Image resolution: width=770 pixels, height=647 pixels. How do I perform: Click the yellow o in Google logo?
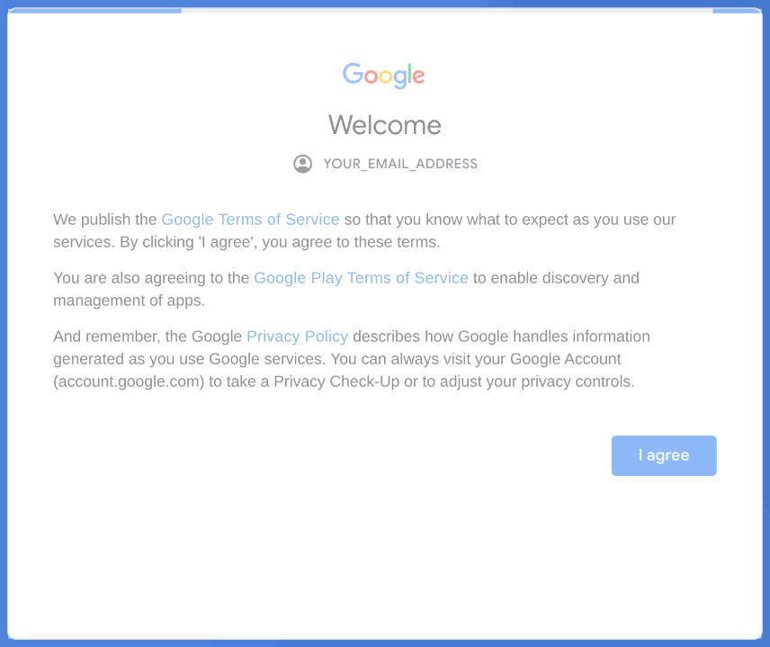click(386, 76)
